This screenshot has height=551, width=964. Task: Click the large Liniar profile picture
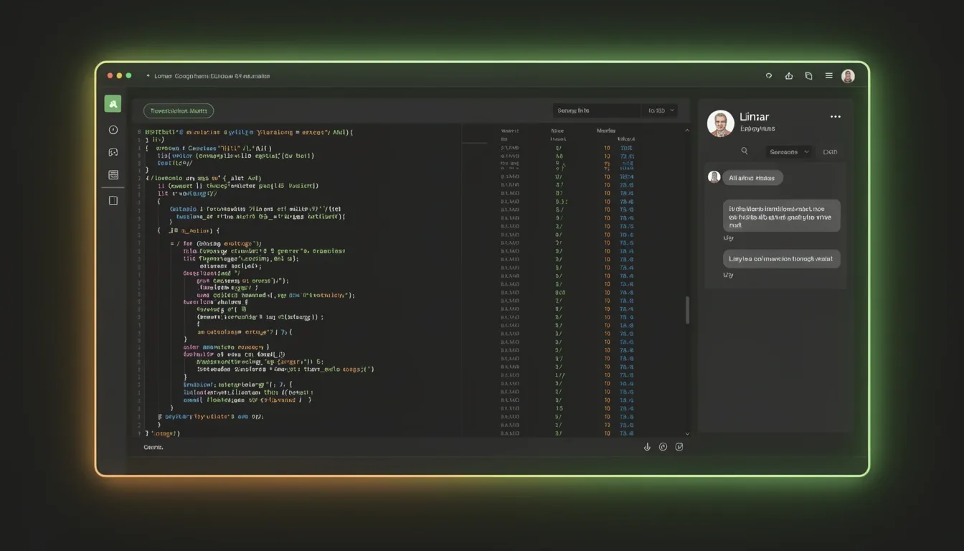coord(720,123)
